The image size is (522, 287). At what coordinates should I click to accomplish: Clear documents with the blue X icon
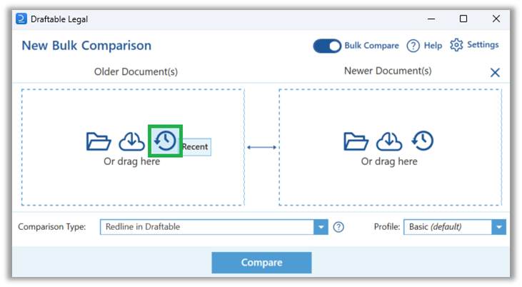(495, 72)
